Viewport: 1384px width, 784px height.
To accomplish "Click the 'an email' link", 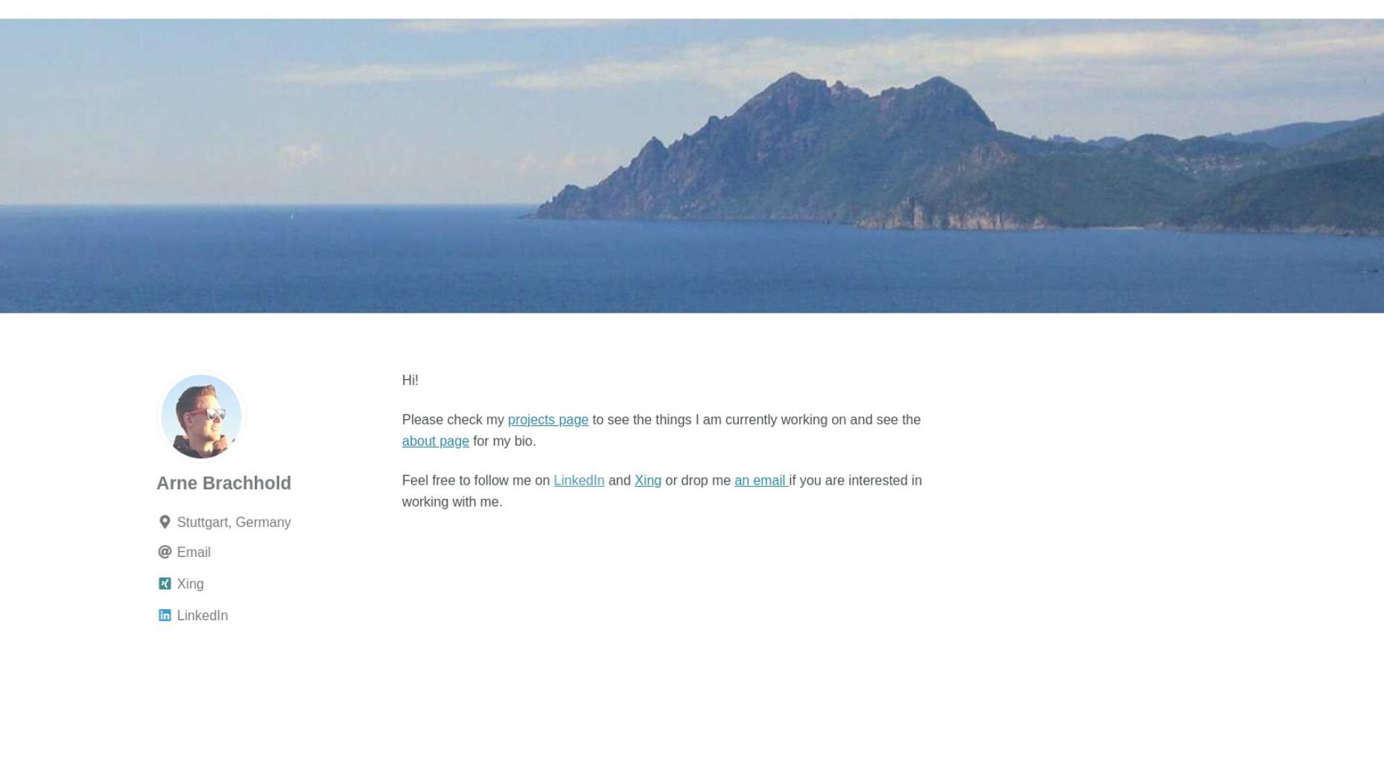I will pyautogui.click(x=761, y=481).
